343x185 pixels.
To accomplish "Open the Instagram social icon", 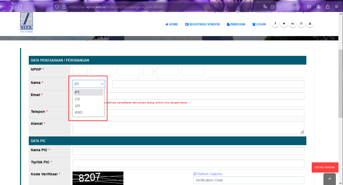I will 301,24.
